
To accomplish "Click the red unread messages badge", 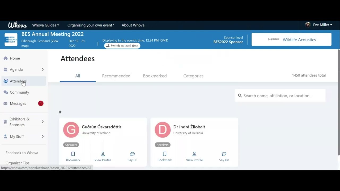I will 41,103.
